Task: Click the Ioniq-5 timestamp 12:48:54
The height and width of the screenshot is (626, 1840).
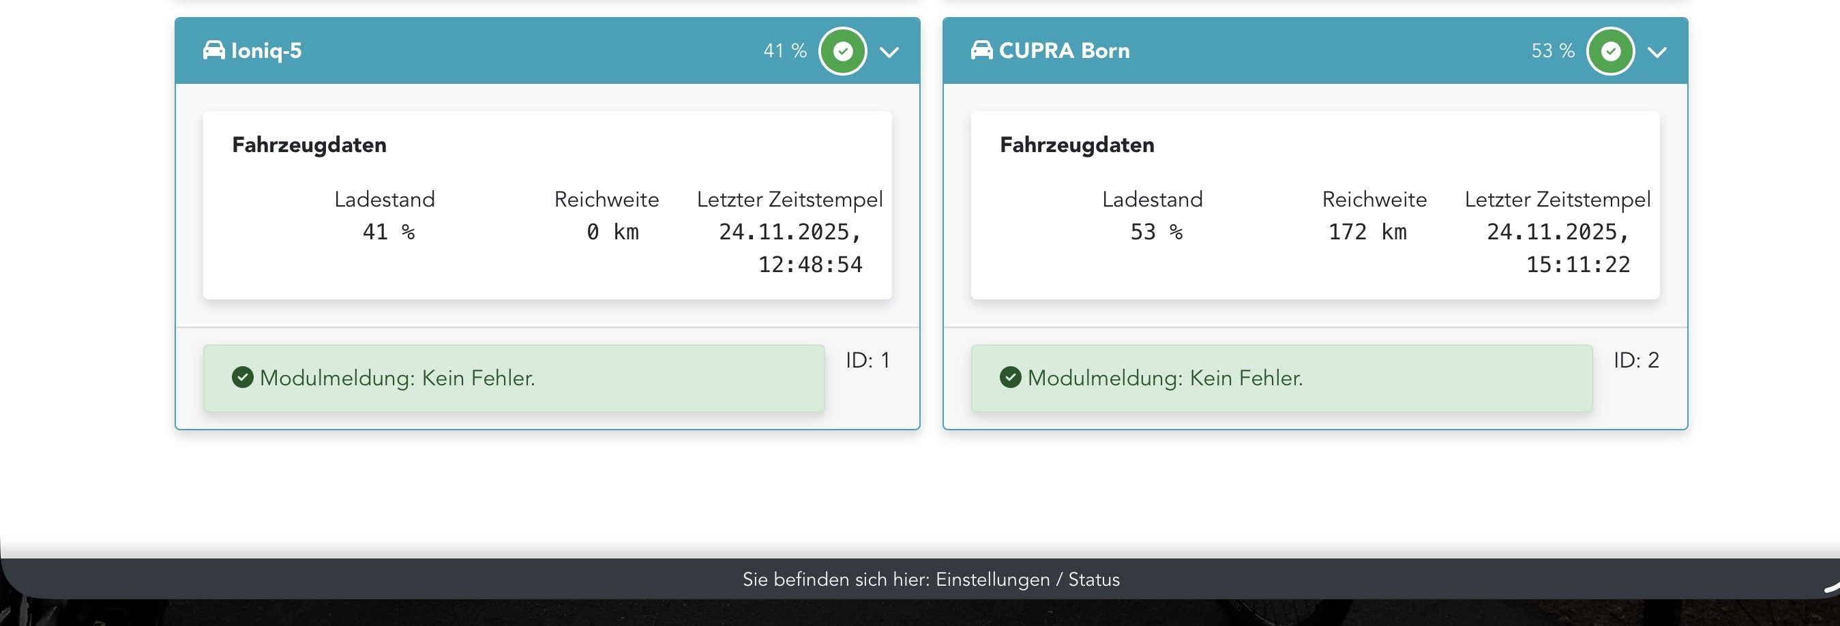Action: click(810, 265)
